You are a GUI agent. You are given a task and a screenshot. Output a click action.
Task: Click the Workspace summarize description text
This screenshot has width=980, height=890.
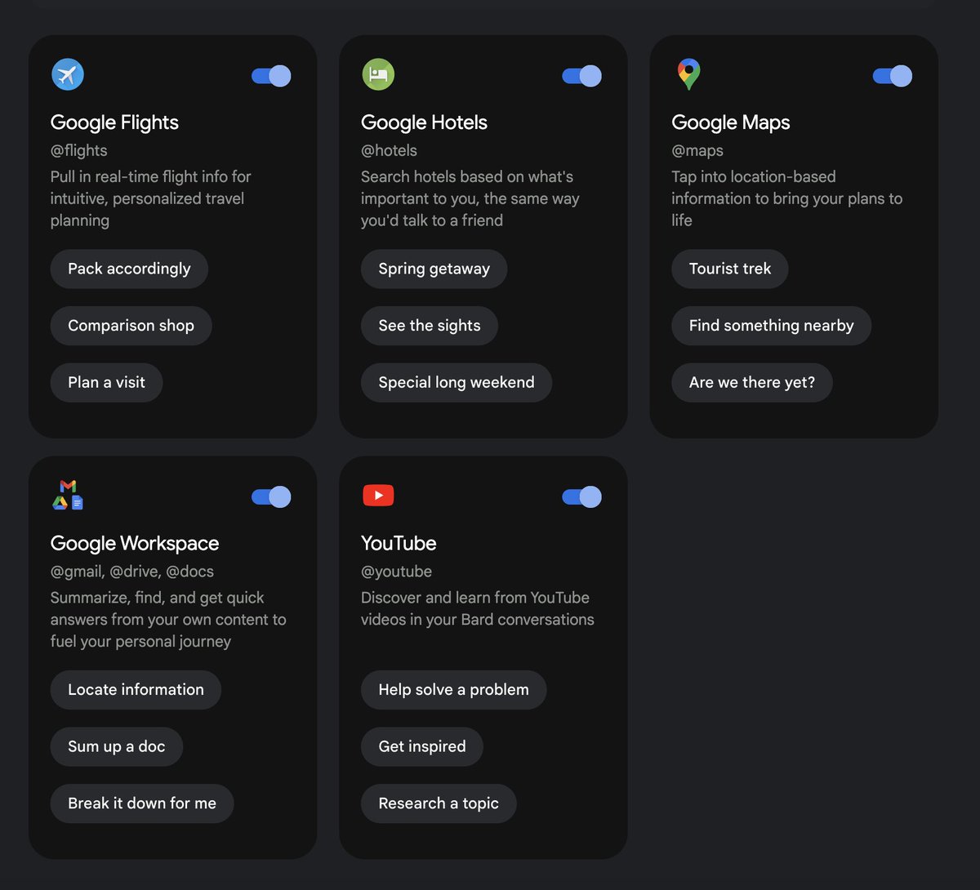168,620
